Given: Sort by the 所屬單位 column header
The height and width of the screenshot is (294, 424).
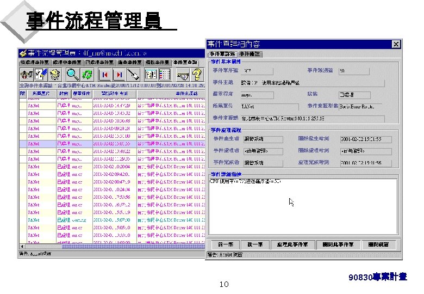Looking at the screenshot, I should click(x=41, y=94).
